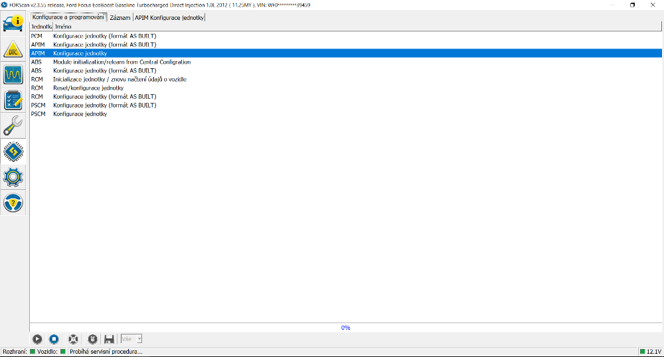This screenshot has height=357, width=664.
Task: Open the checklist tests section
Action: pyautogui.click(x=13, y=100)
